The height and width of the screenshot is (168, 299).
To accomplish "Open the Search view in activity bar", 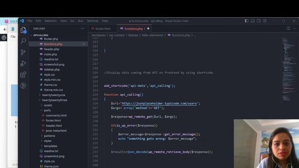I will [23, 41].
